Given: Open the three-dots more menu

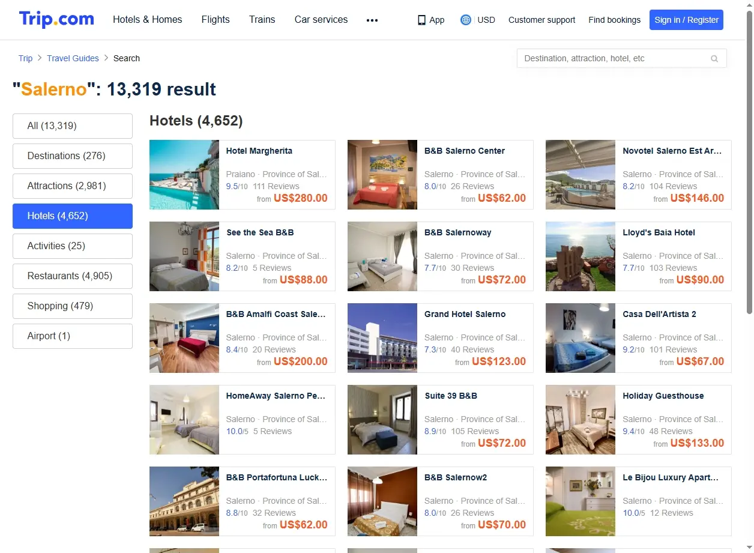Looking at the screenshot, I should pyautogui.click(x=372, y=20).
